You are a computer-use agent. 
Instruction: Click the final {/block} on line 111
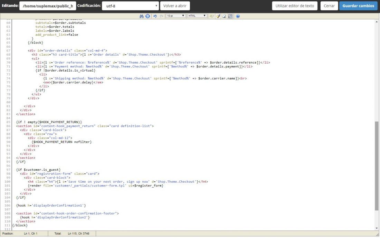click(20, 225)
